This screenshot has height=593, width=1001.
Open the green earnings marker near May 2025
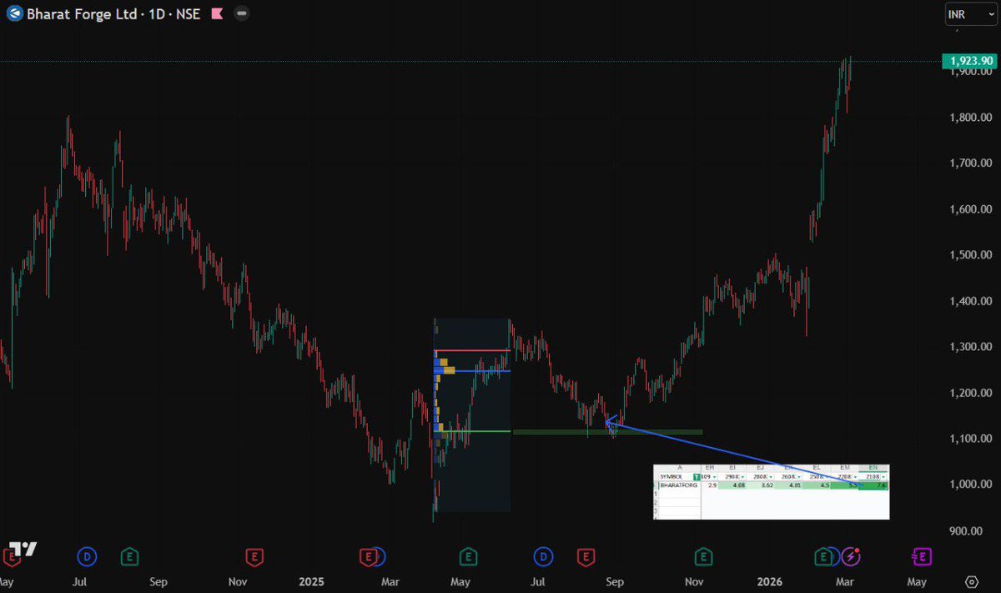coord(468,556)
